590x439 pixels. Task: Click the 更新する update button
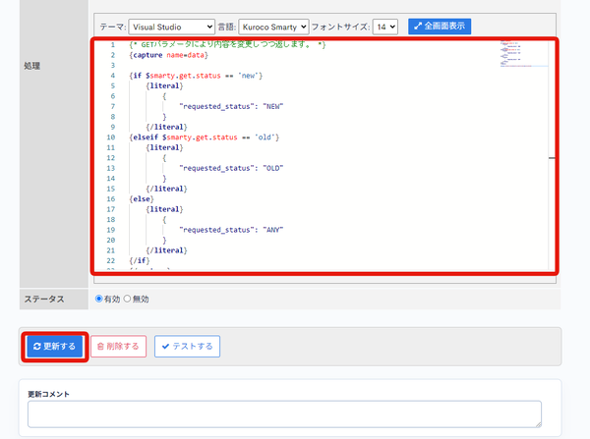point(54,346)
